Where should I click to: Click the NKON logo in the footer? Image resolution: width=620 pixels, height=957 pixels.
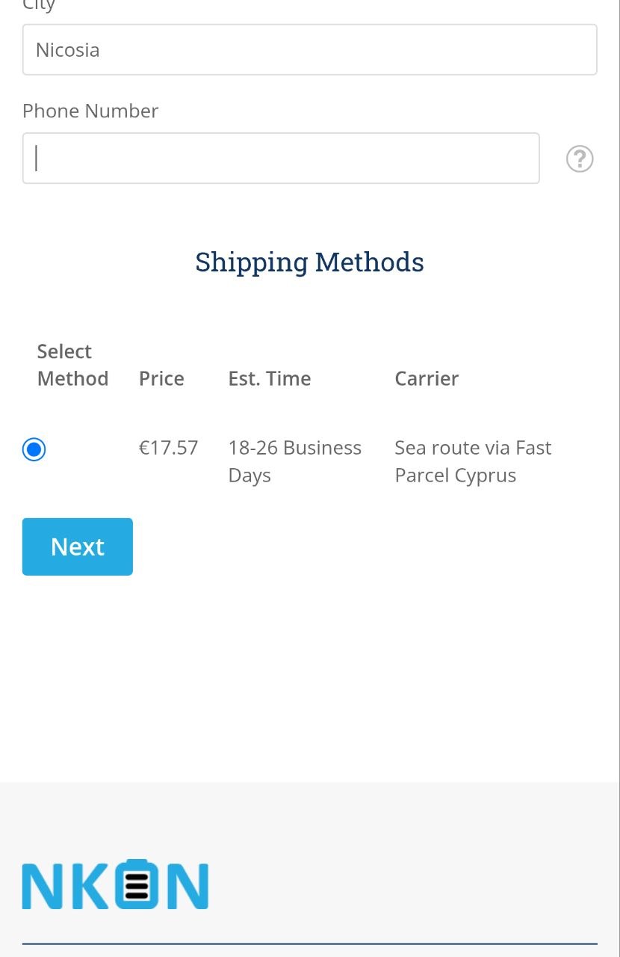pos(115,885)
